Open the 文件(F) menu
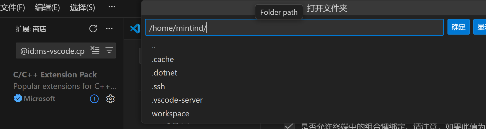The height and width of the screenshot is (129, 486). pos(13,7)
